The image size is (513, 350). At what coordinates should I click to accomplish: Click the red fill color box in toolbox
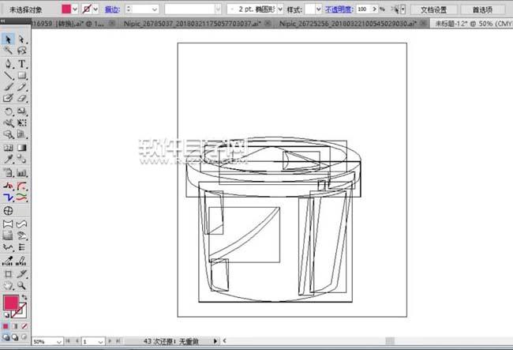coord(11,302)
